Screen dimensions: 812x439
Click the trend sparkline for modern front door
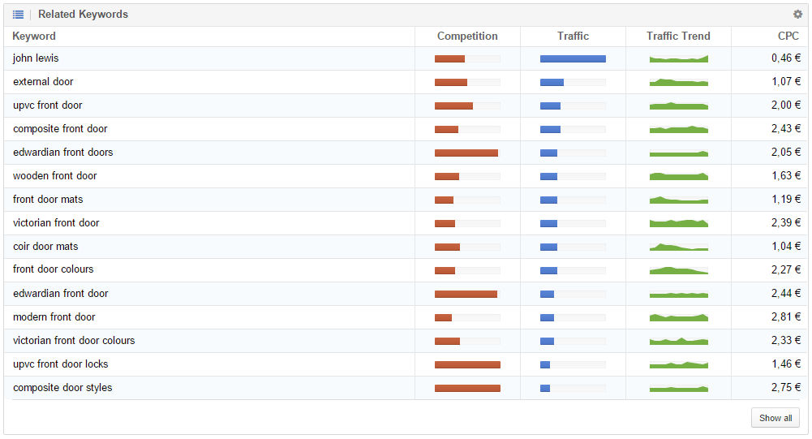pyautogui.click(x=678, y=317)
